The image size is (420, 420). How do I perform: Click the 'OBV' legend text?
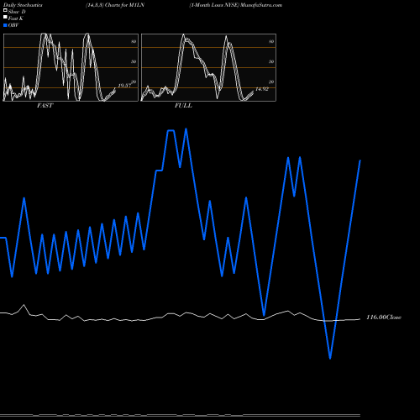tap(13, 25)
